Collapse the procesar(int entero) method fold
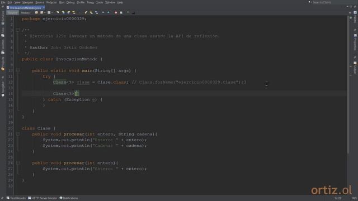358x201 pixels. coord(18,162)
